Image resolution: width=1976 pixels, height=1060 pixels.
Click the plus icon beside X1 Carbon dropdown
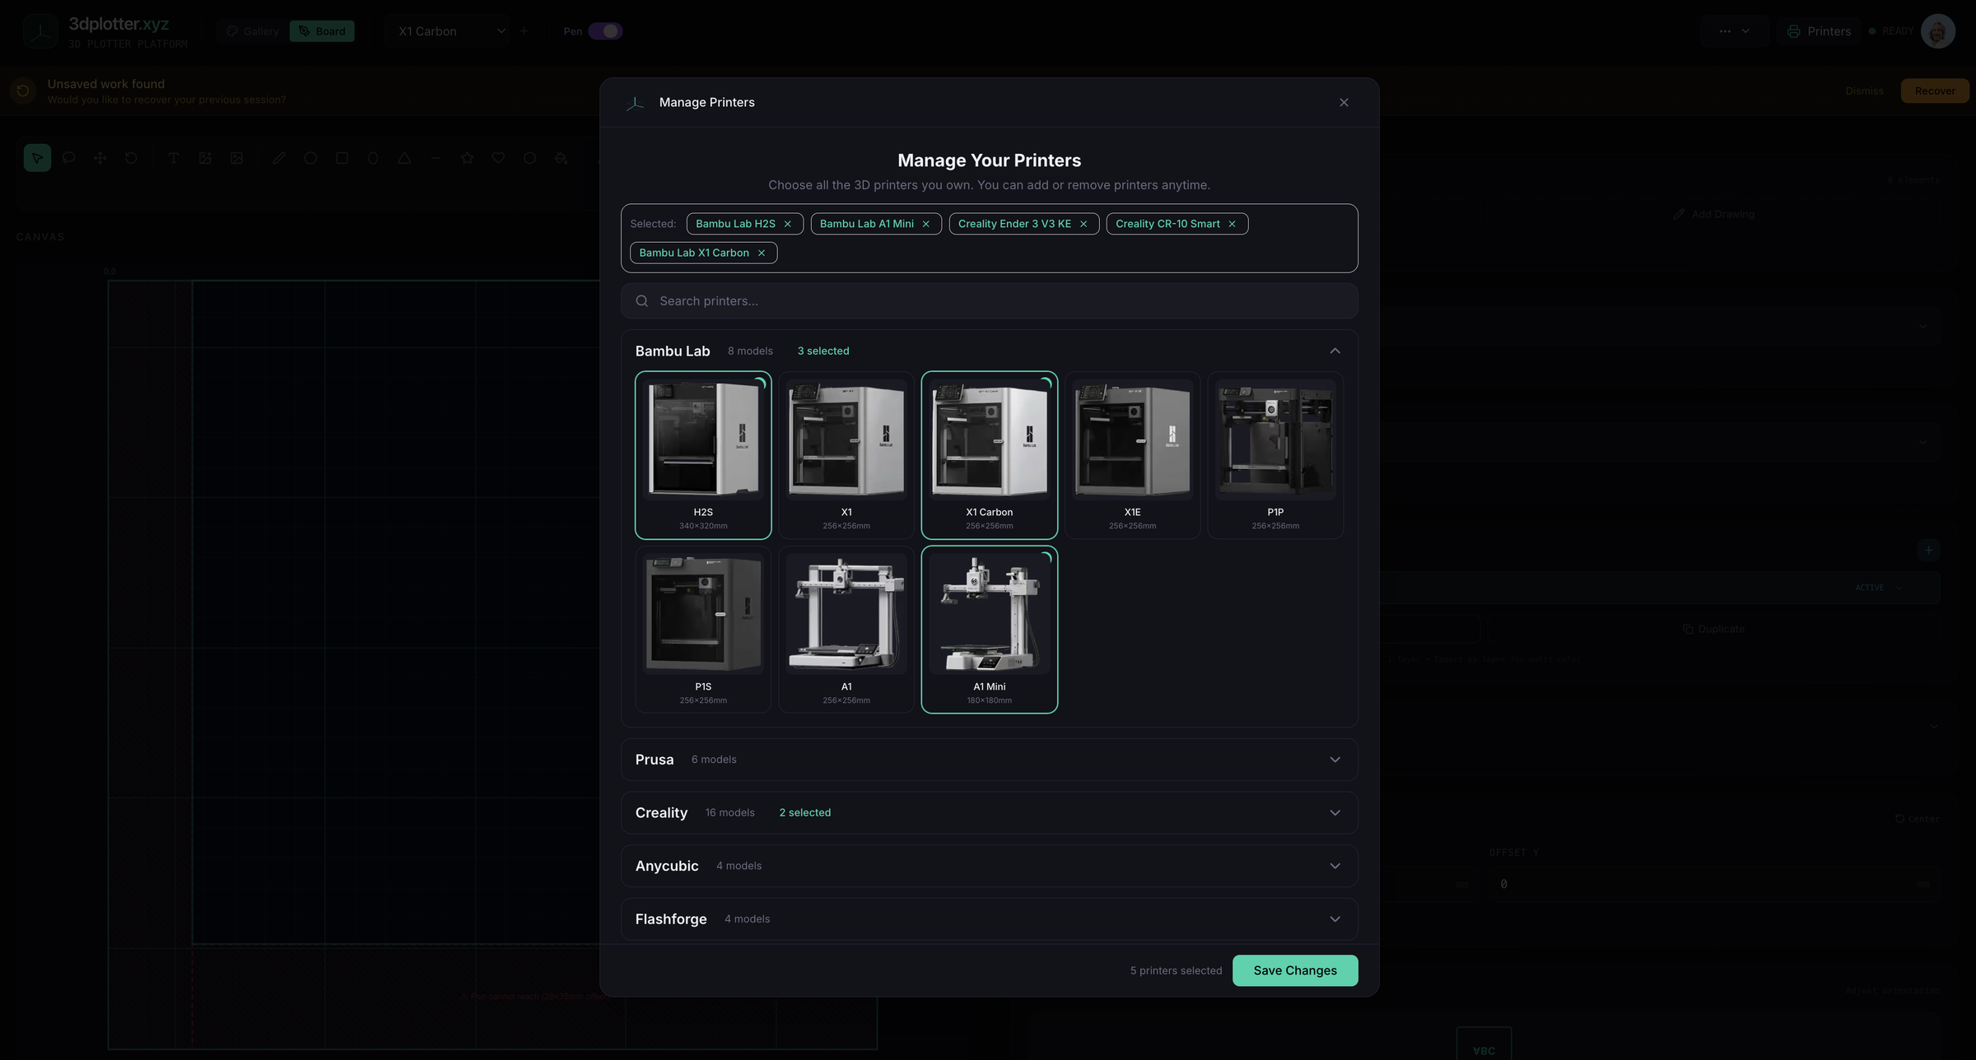pos(524,31)
